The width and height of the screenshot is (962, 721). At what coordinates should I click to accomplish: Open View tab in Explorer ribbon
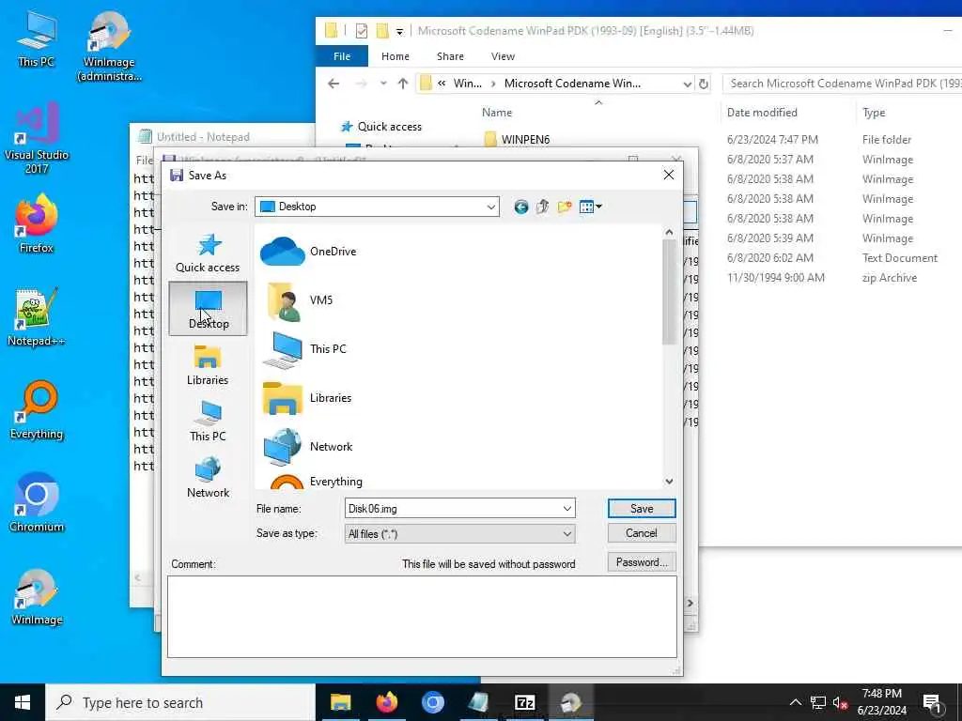(x=504, y=56)
